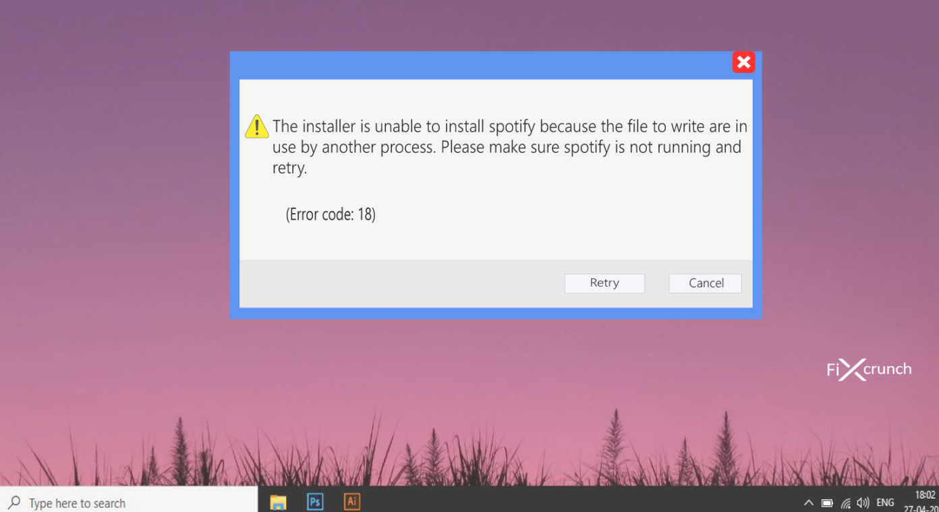Viewport: 939px width, 512px height.
Task: Open the Wi-Fi network tray icon
Action: 845,503
